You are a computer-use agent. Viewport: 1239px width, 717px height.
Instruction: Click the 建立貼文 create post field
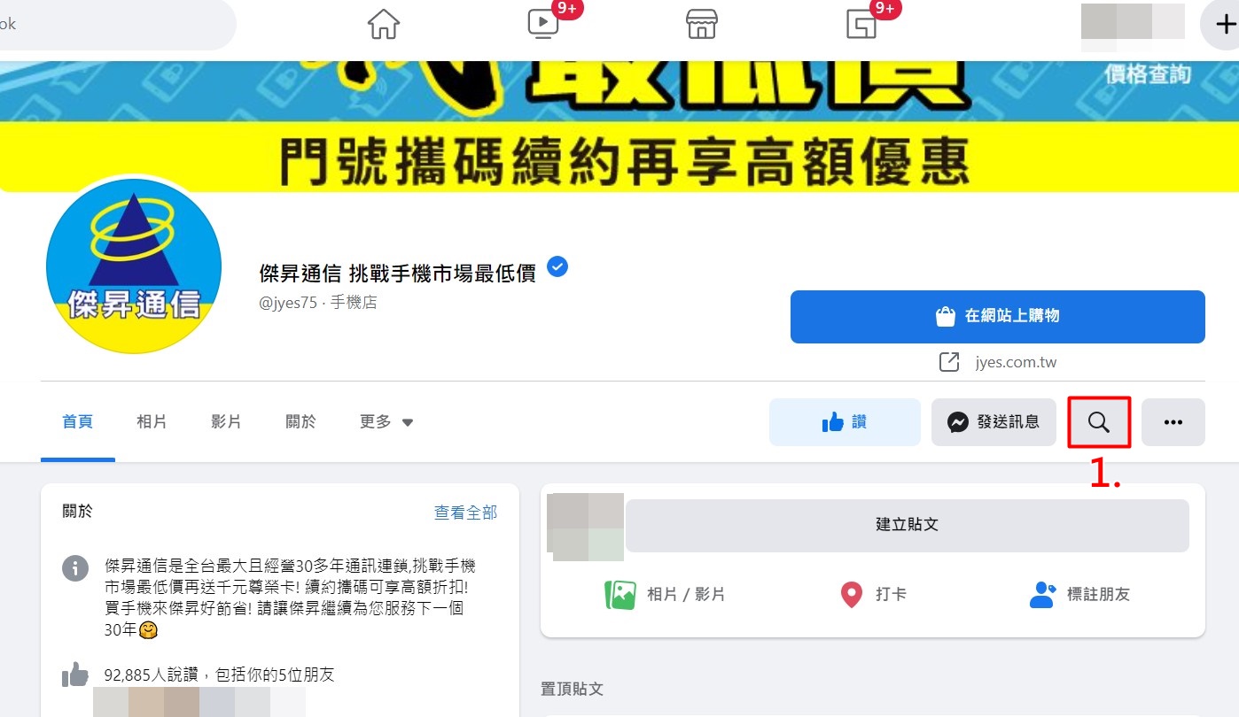click(x=908, y=525)
